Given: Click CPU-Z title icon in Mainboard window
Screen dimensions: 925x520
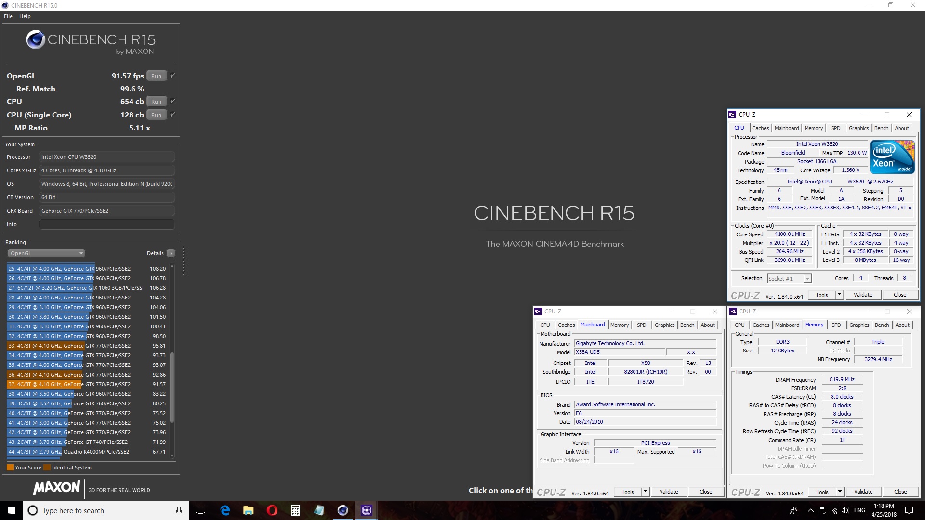Looking at the screenshot, I should click(539, 312).
